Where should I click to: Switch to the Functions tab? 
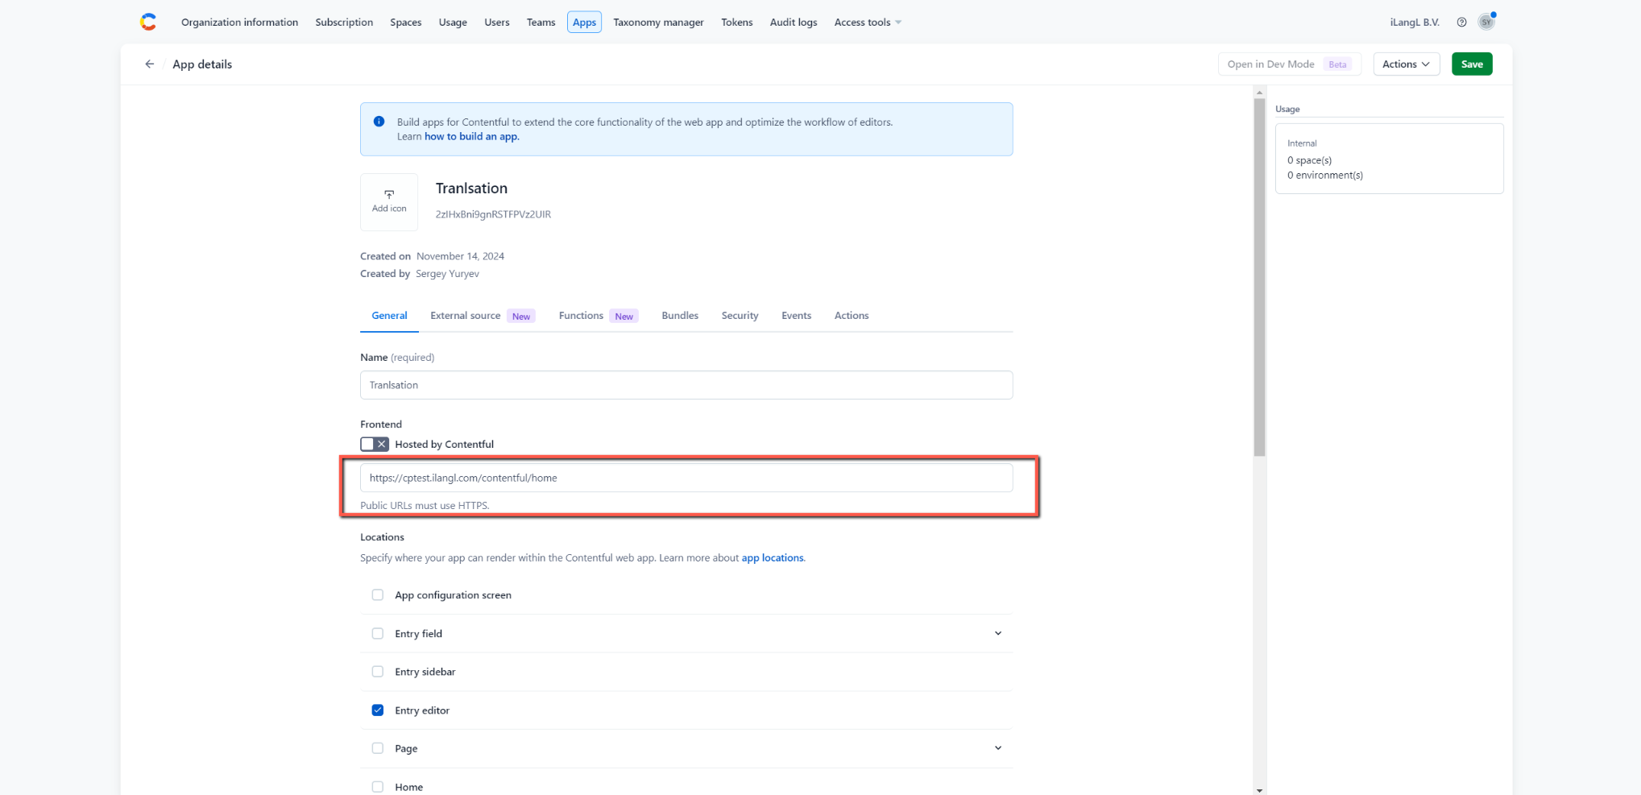pos(599,316)
